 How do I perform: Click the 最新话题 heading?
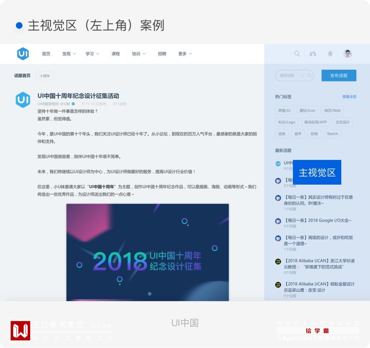coord(283,150)
